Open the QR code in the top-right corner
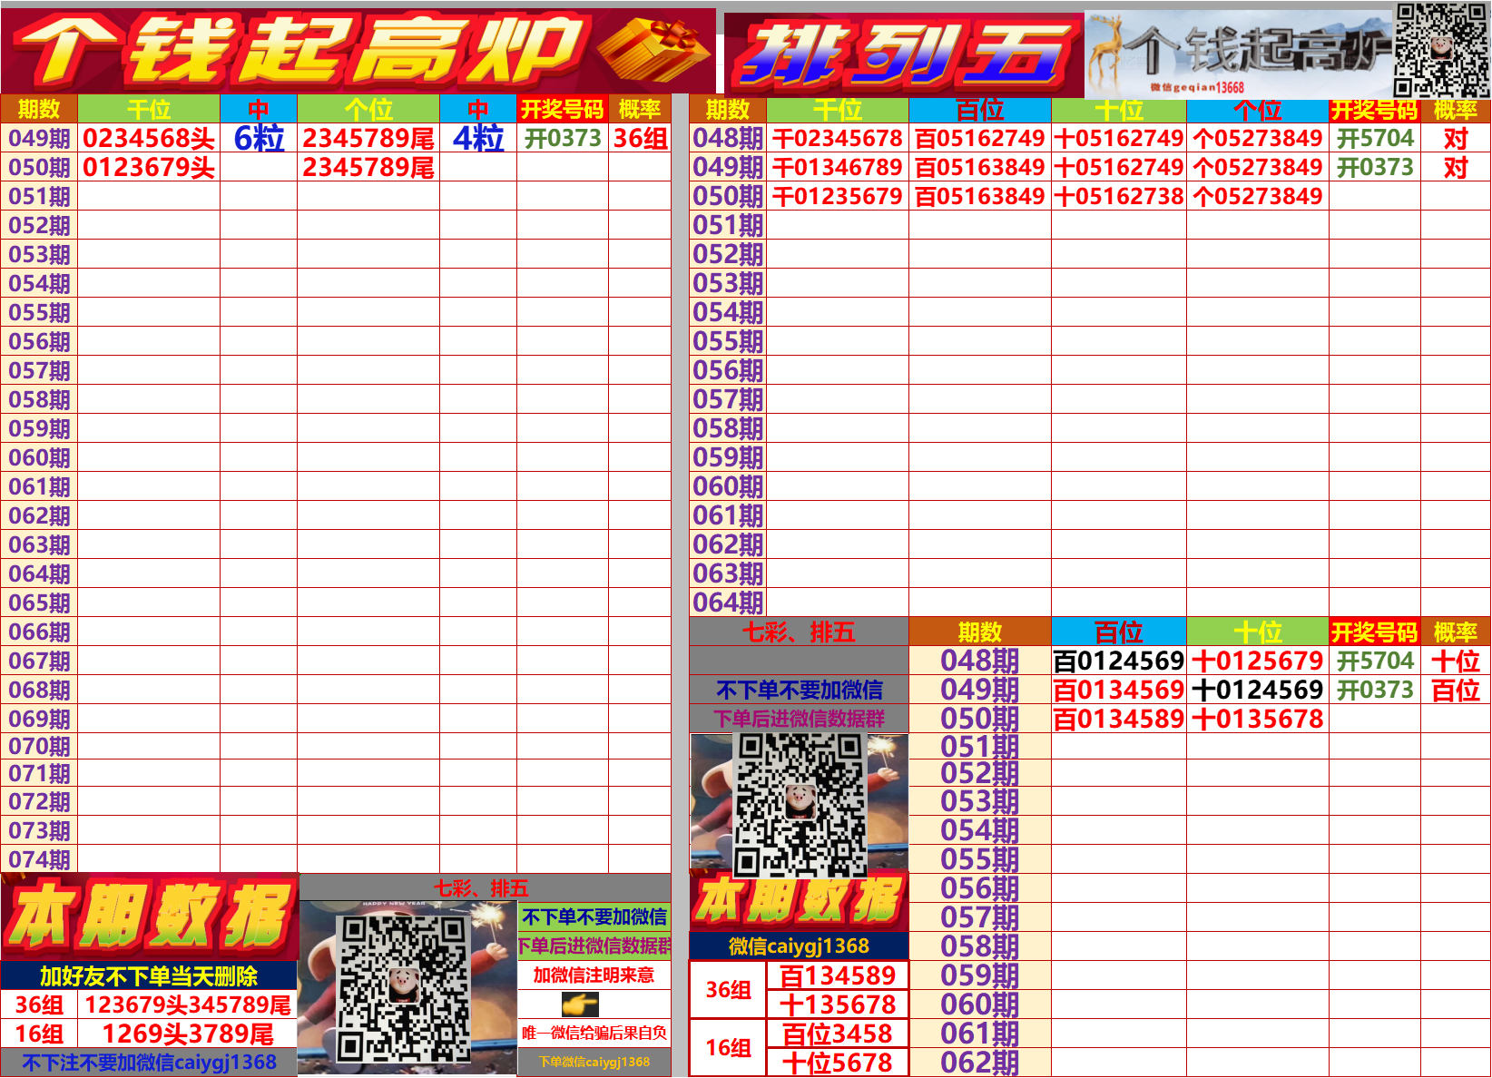This screenshot has height=1078, width=1492. coord(1441,50)
